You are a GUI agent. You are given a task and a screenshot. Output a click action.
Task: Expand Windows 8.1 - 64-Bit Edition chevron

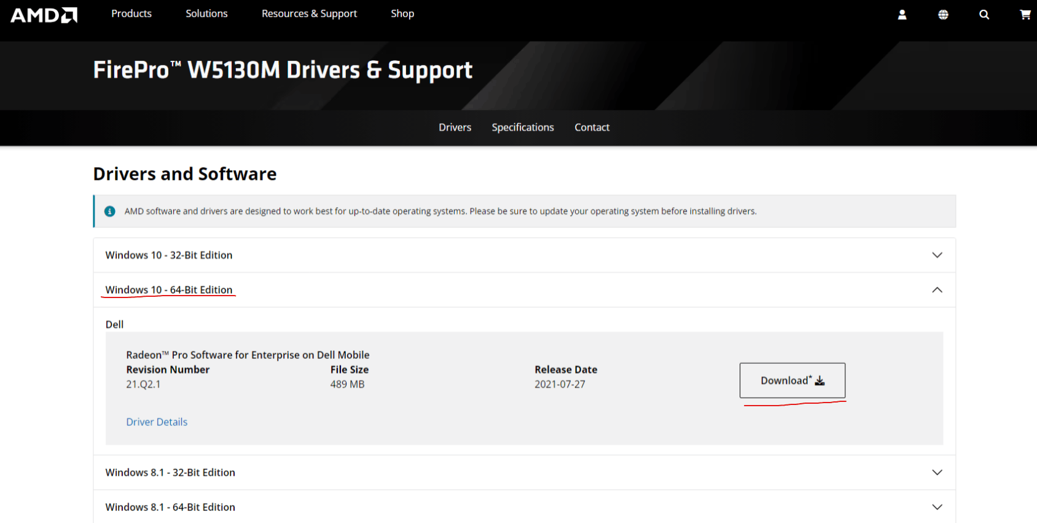coord(937,507)
